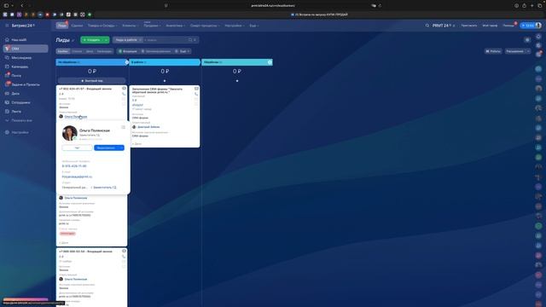This screenshot has width=546, height=307.
Task: Open the Роботы button
Action: pyautogui.click(x=493, y=51)
